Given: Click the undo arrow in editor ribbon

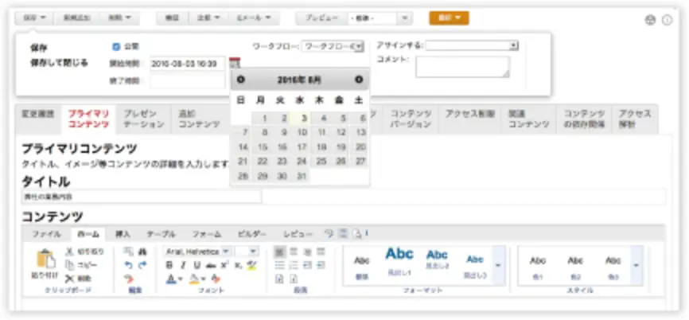Looking at the screenshot, I should (130, 264).
